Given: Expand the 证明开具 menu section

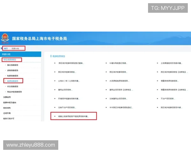Looking at the screenshot, I should point(7,113).
